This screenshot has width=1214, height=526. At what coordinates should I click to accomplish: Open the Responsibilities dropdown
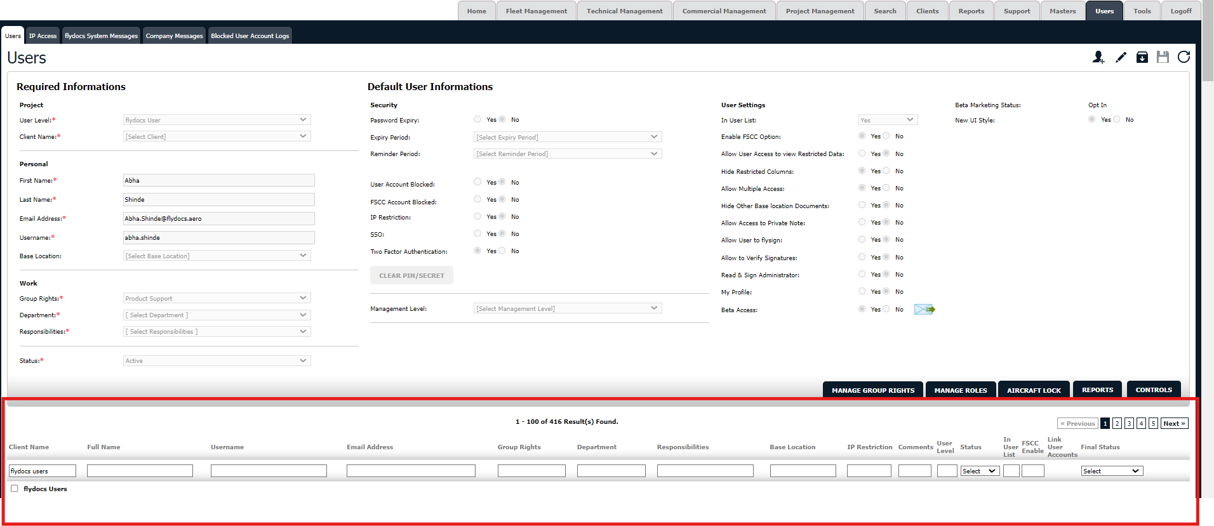pos(217,331)
